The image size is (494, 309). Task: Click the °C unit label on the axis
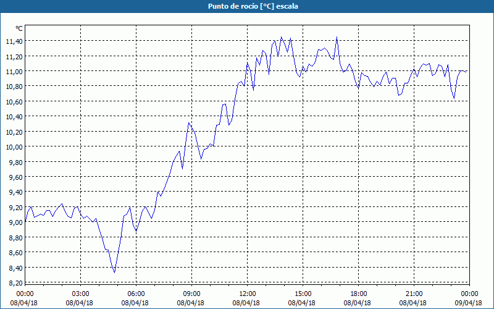(x=19, y=28)
